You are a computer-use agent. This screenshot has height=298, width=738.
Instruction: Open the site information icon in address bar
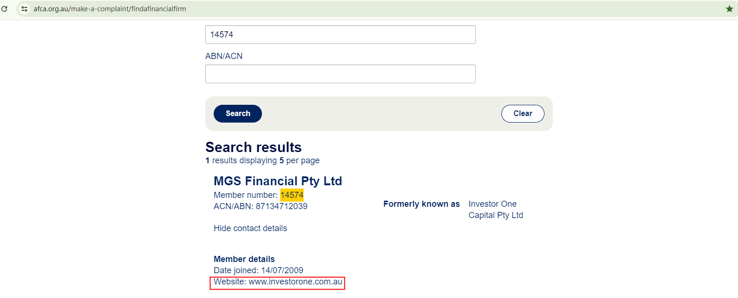click(24, 9)
